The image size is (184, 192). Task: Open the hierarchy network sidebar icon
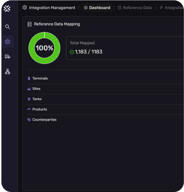click(x=7, y=71)
